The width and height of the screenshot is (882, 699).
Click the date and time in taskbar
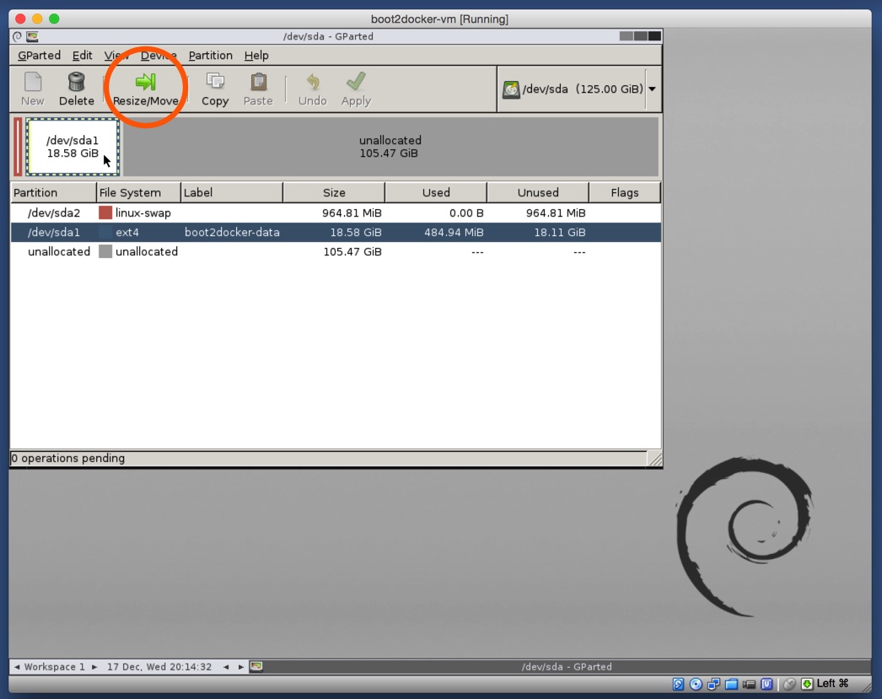159,667
